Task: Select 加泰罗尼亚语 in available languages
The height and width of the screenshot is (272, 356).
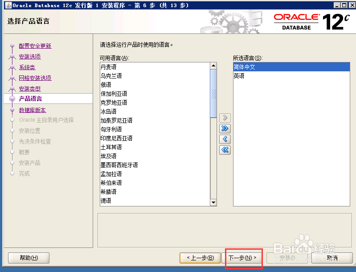Action: point(155,120)
